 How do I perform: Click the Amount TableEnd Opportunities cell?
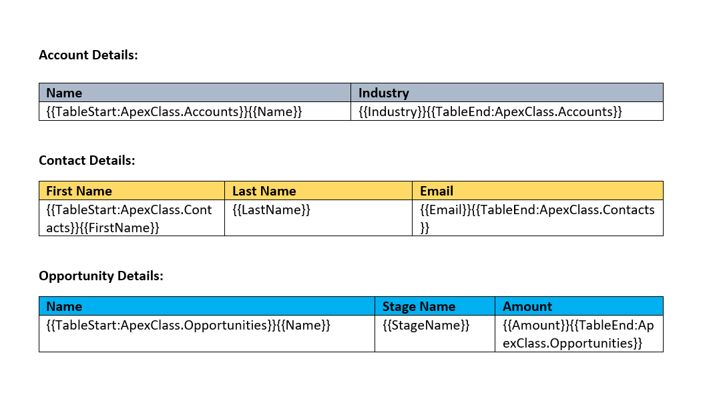click(x=579, y=334)
